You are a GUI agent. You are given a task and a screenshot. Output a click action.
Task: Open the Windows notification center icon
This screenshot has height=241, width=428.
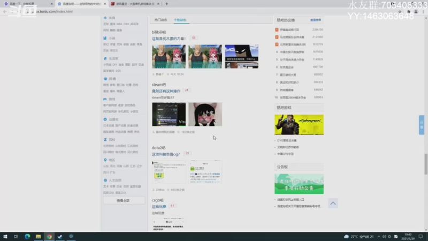[x=421, y=237]
